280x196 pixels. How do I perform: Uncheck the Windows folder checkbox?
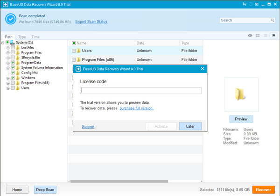(x=13, y=78)
